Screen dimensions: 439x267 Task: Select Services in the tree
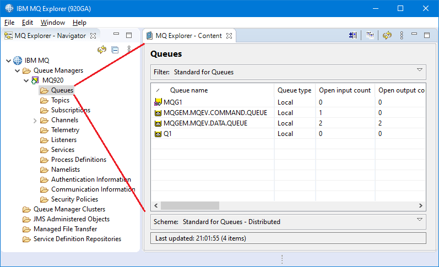click(x=63, y=150)
